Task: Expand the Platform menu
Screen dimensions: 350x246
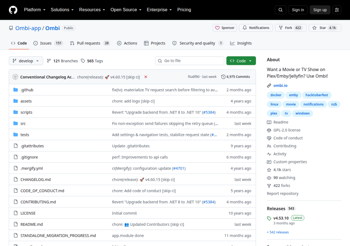Action: click(x=35, y=10)
